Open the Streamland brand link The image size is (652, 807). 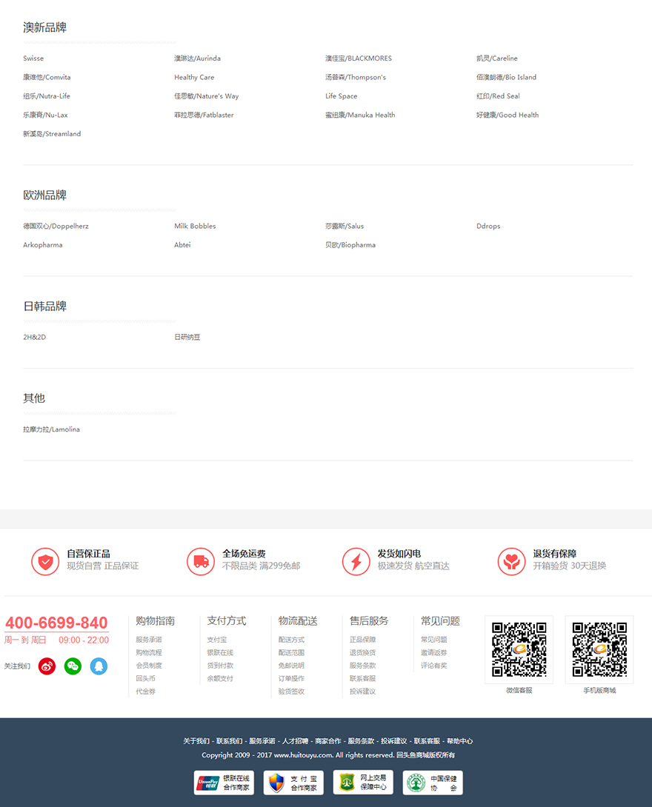52,134
